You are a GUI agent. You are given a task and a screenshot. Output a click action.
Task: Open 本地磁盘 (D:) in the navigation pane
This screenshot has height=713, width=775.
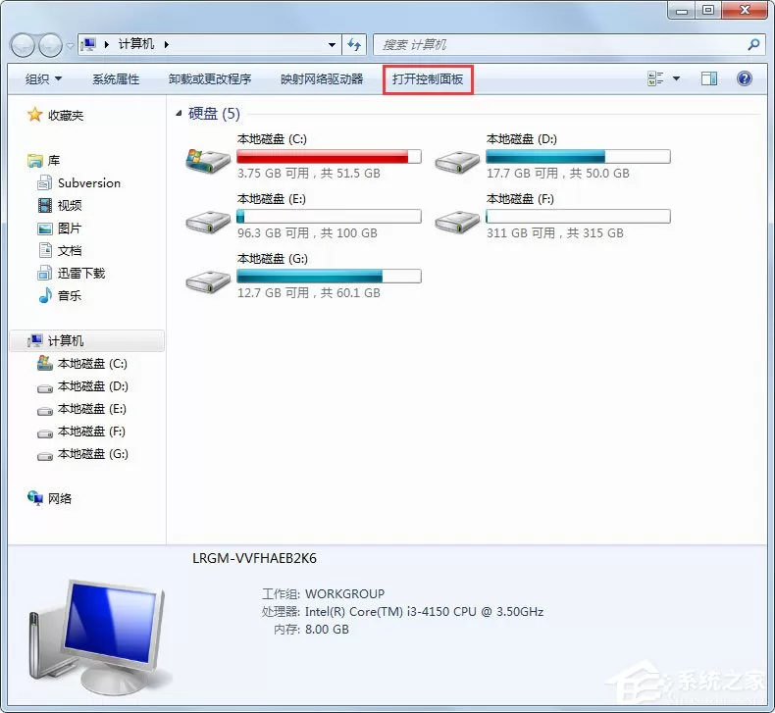(93, 386)
